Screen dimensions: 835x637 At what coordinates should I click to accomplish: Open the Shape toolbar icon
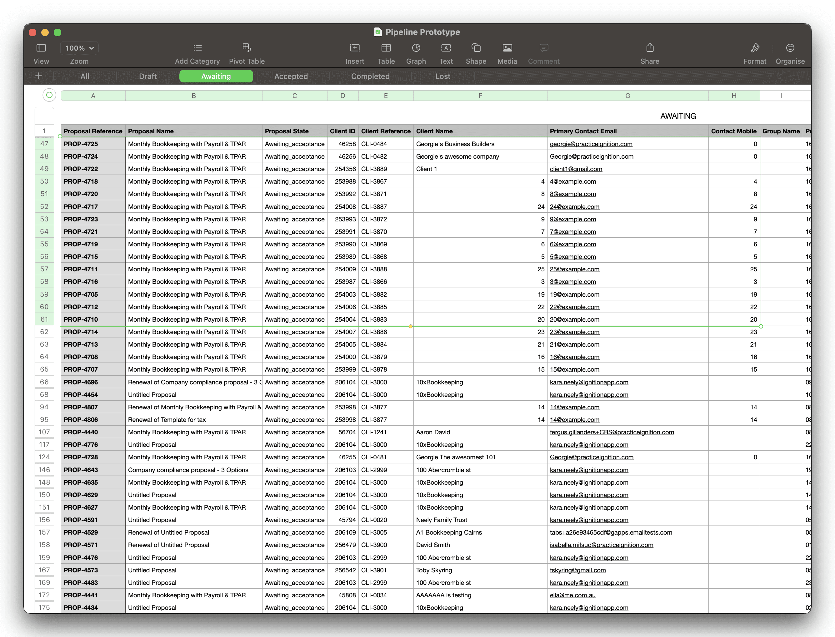(476, 48)
